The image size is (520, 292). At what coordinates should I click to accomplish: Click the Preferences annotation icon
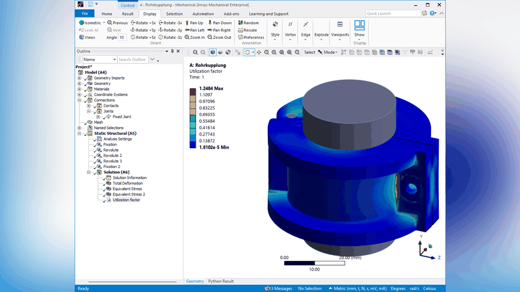click(x=240, y=37)
